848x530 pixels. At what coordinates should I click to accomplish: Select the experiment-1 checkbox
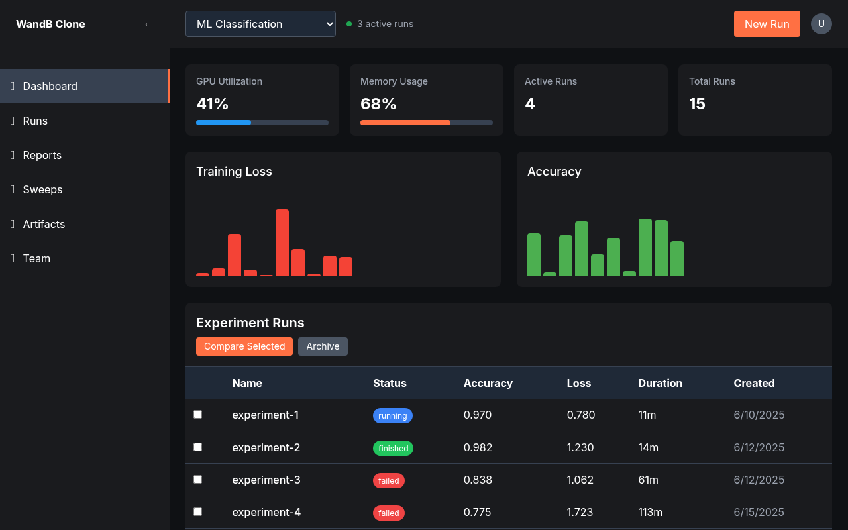197,415
